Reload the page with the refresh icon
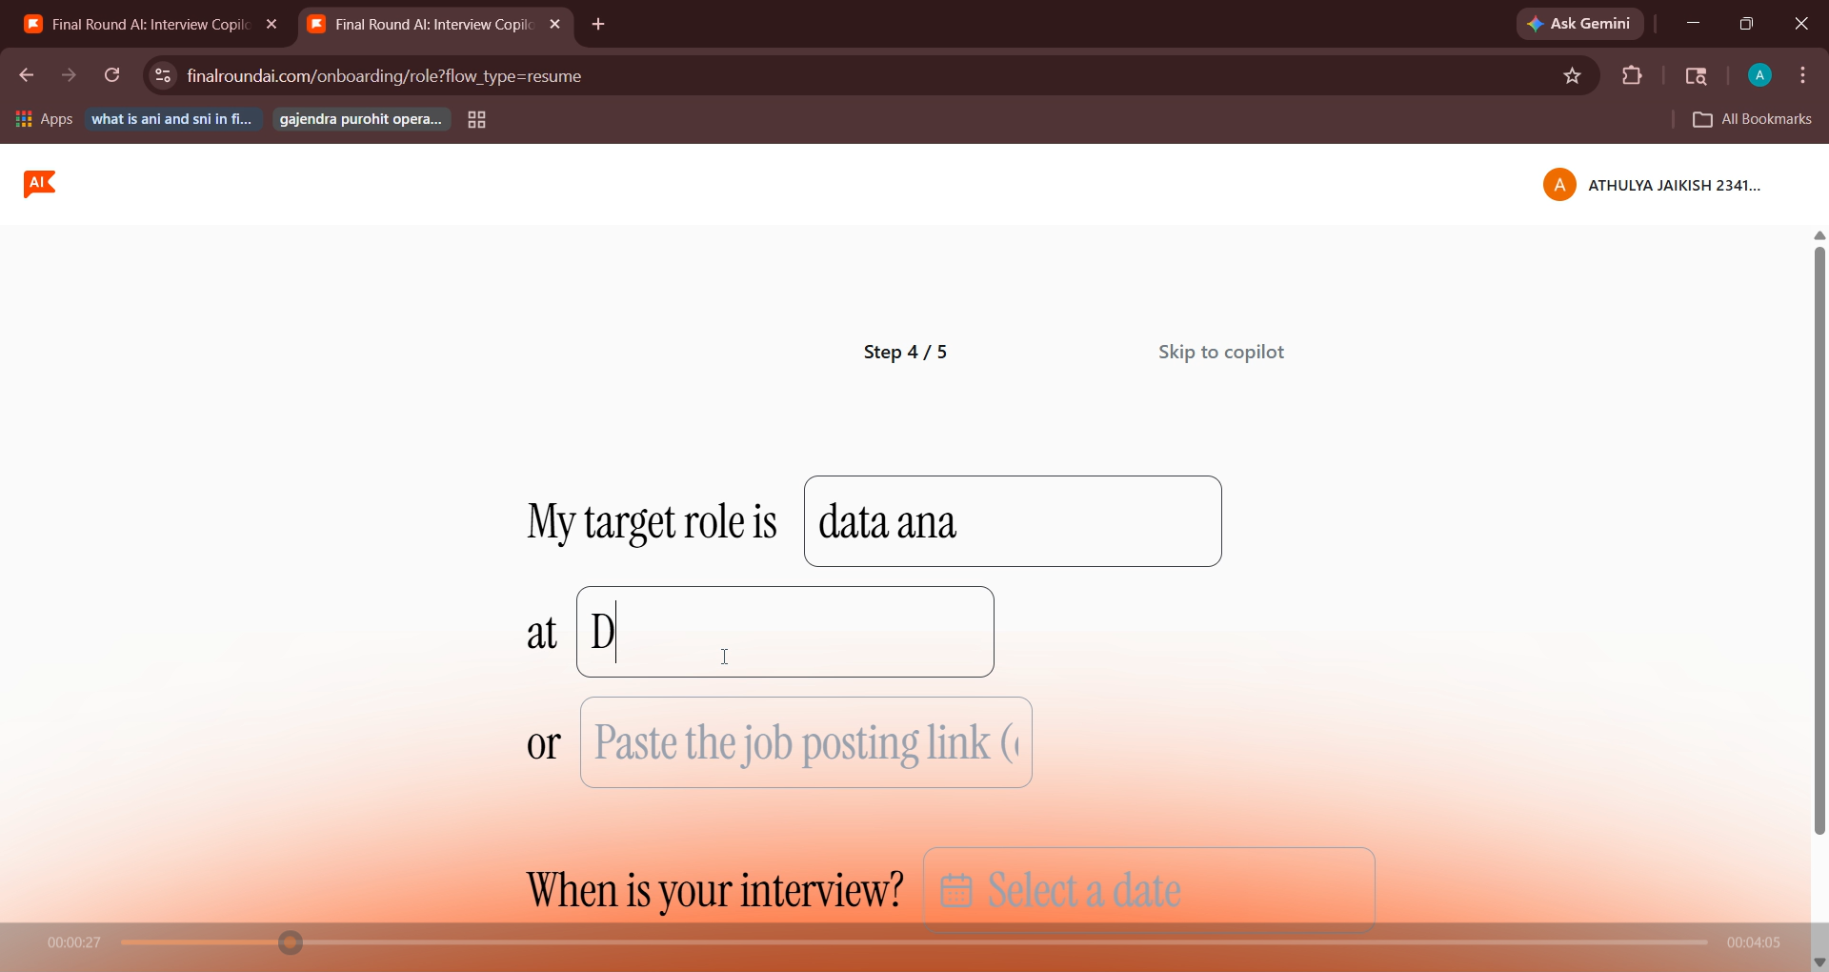This screenshot has width=1829, height=972. coord(112,76)
